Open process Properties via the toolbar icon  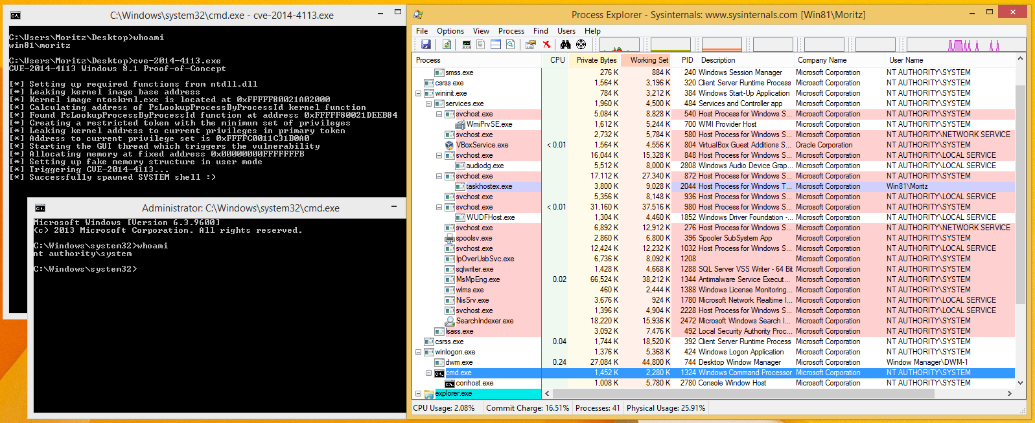(531, 44)
